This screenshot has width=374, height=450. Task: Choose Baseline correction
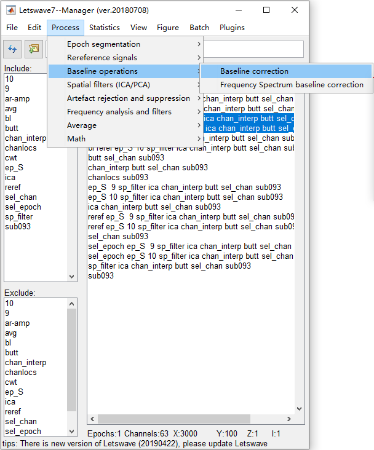pos(286,71)
